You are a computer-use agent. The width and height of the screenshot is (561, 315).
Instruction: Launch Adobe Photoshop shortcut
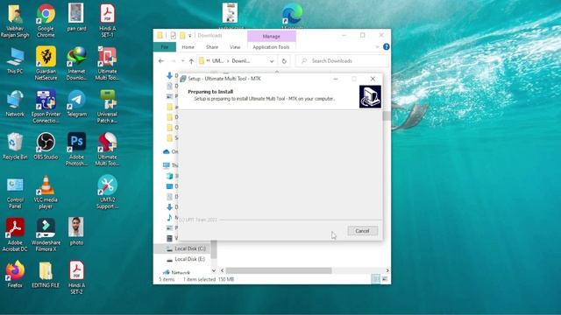point(76,149)
